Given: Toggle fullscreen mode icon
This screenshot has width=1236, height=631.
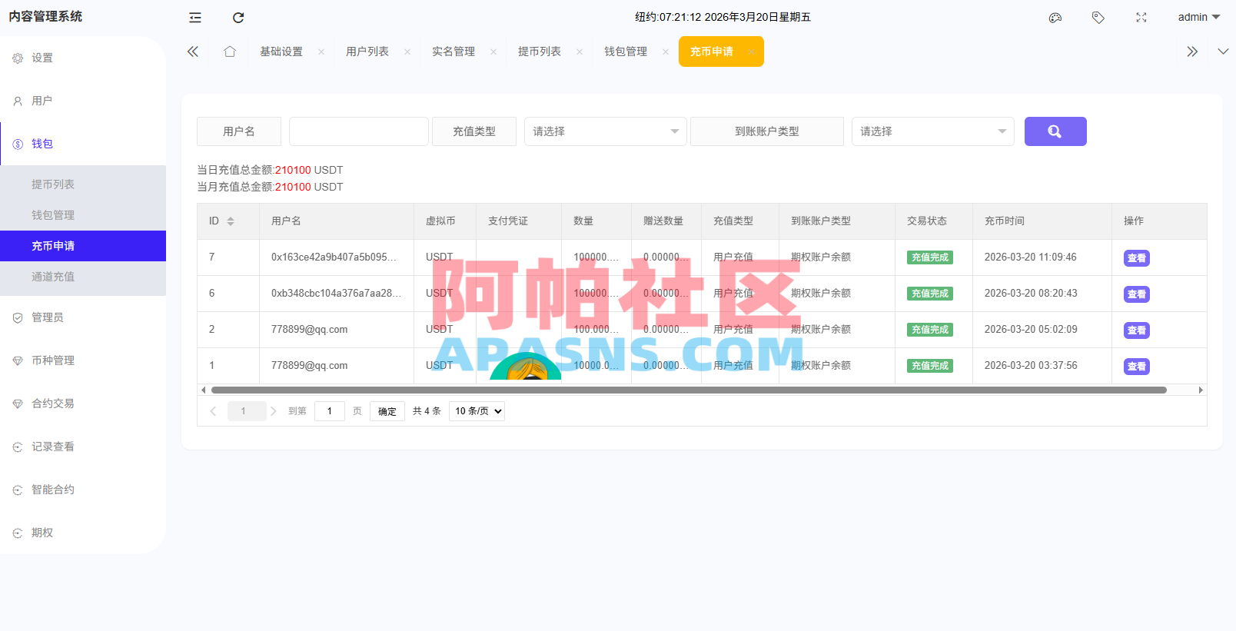Looking at the screenshot, I should (x=1141, y=18).
